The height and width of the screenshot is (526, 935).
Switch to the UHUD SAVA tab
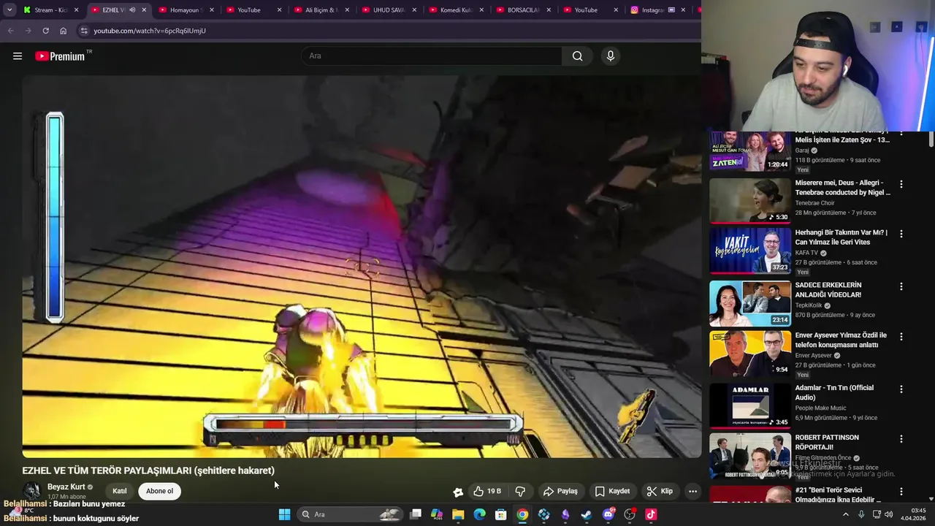389,10
